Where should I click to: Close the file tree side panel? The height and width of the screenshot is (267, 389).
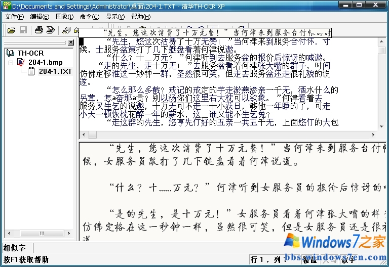click(x=71, y=42)
